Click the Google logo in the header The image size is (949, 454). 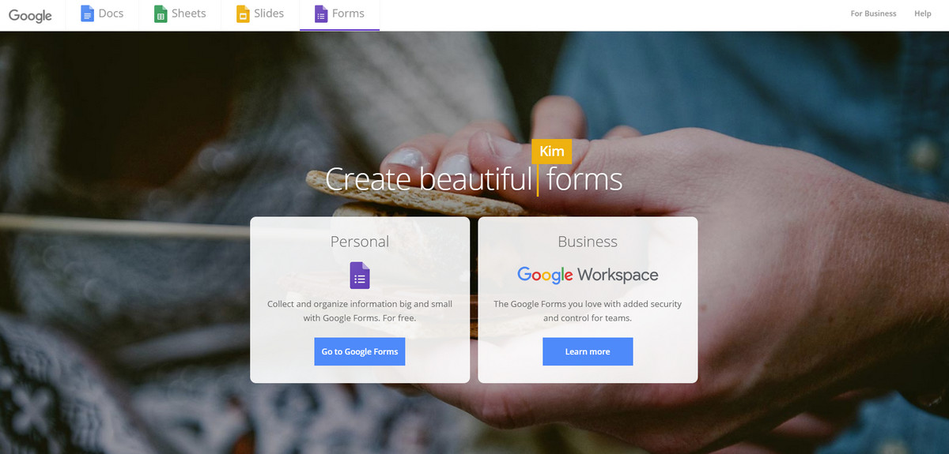click(x=30, y=15)
